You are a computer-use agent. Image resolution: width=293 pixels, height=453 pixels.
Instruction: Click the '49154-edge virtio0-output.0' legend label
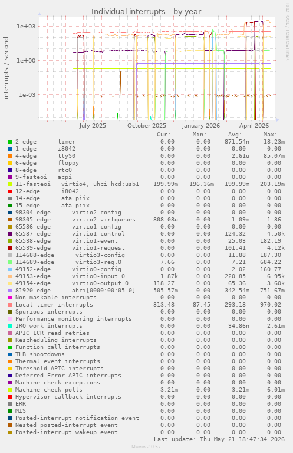[72, 283]
